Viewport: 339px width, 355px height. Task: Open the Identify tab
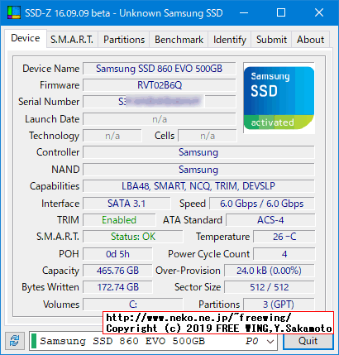pos(230,40)
